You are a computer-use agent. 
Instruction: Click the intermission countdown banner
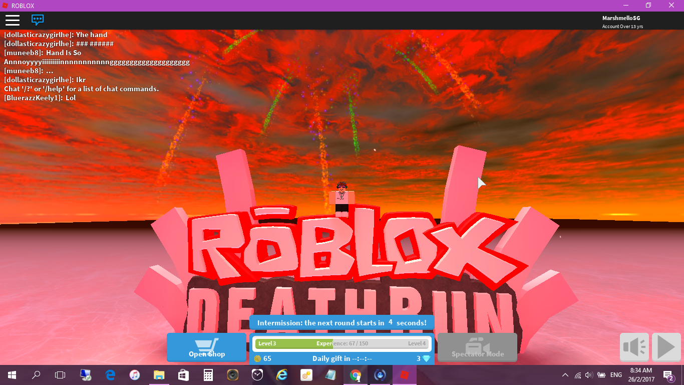click(342, 323)
